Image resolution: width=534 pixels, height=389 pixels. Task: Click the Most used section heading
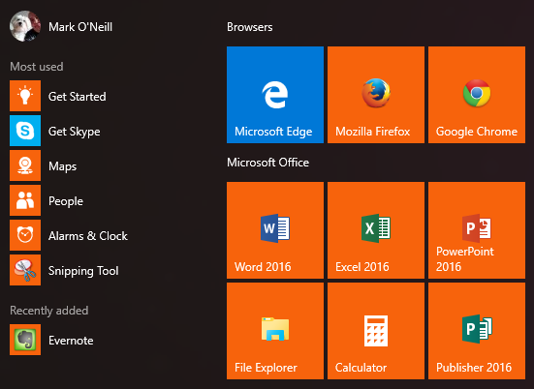pyautogui.click(x=37, y=67)
